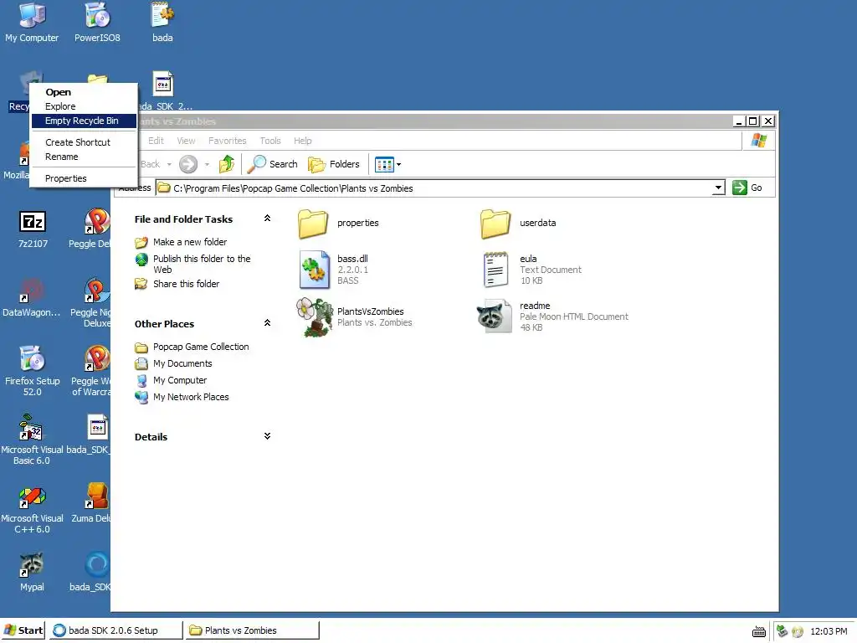Click Plants vs Zombies taskbar button
Screen dimensions: 857x643
(x=252, y=630)
